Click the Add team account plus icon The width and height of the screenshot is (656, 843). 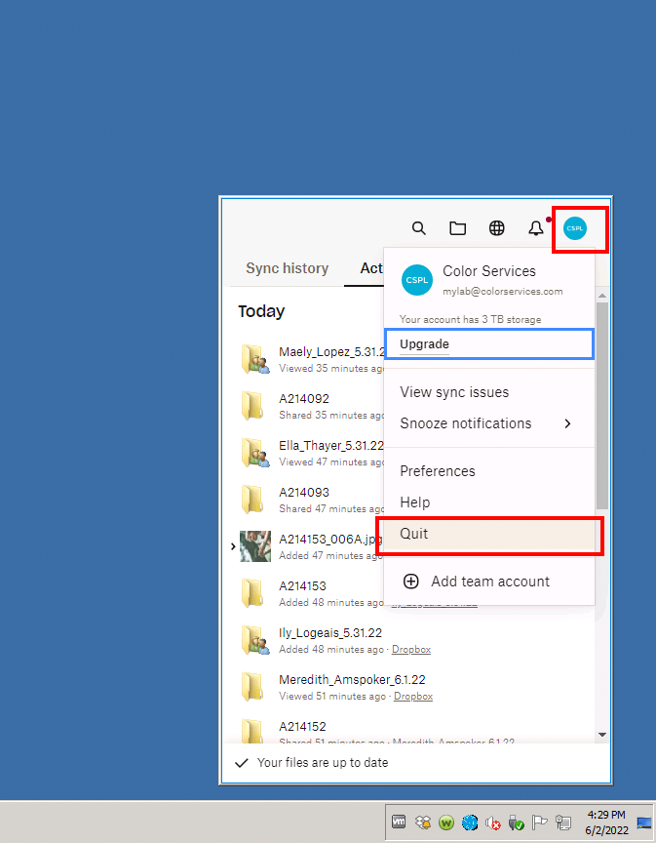point(411,582)
